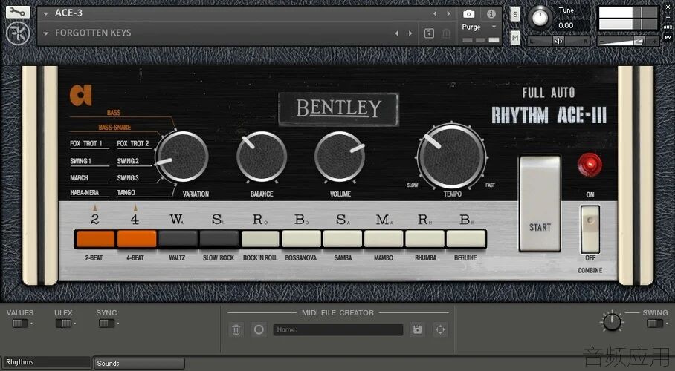Click the TANGO variation label
Image resolution: width=675 pixels, height=371 pixels.
point(126,193)
